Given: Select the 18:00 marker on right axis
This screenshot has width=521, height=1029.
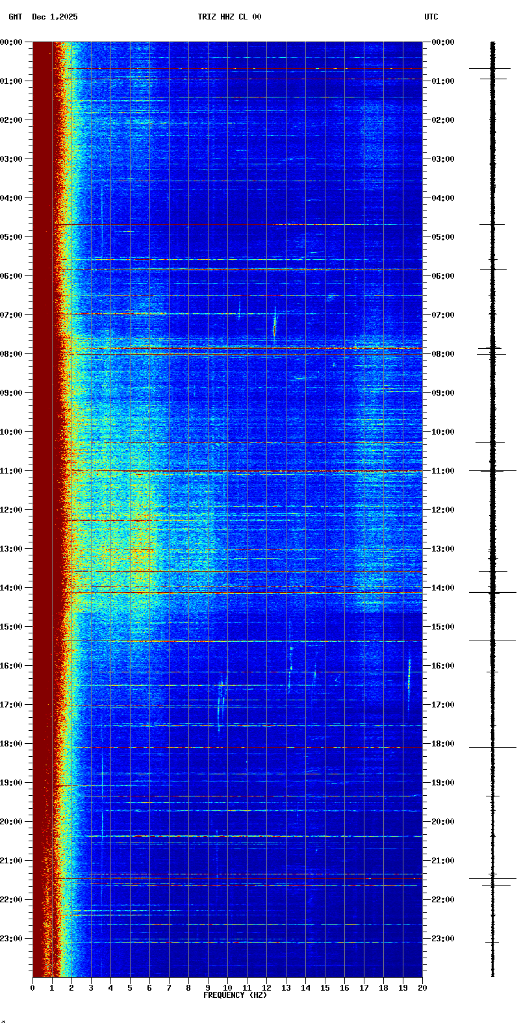Looking at the screenshot, I should (442, 744).
